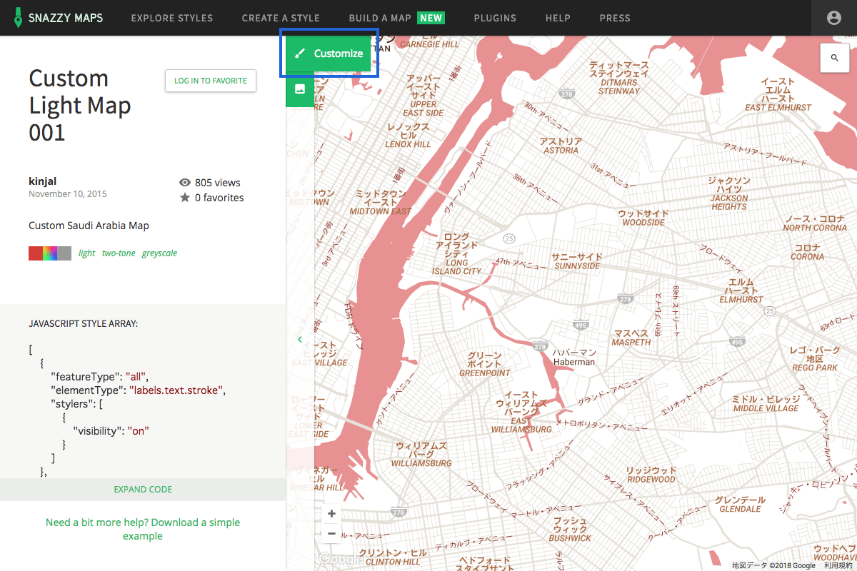
Task: Open the download a simple example link
Action: pos(143,529)
